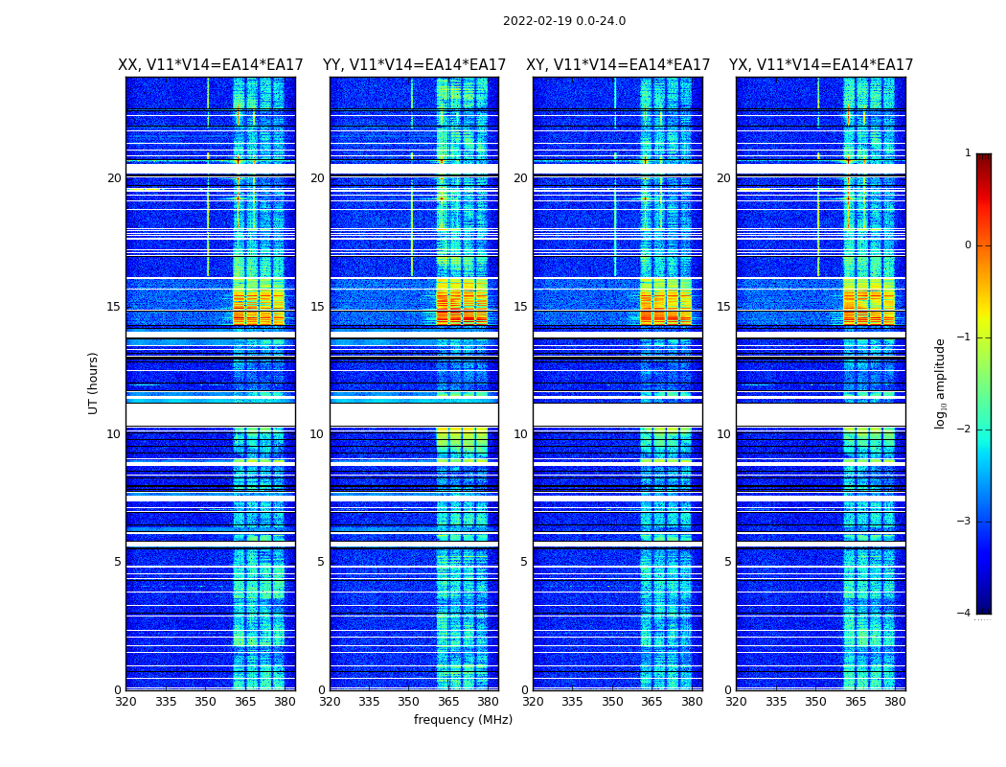Screen dimensions: 1006x767
Task: Click the YY, V11*V14=EA14*EA17 panel title
Action: click(x=415, y=65)
